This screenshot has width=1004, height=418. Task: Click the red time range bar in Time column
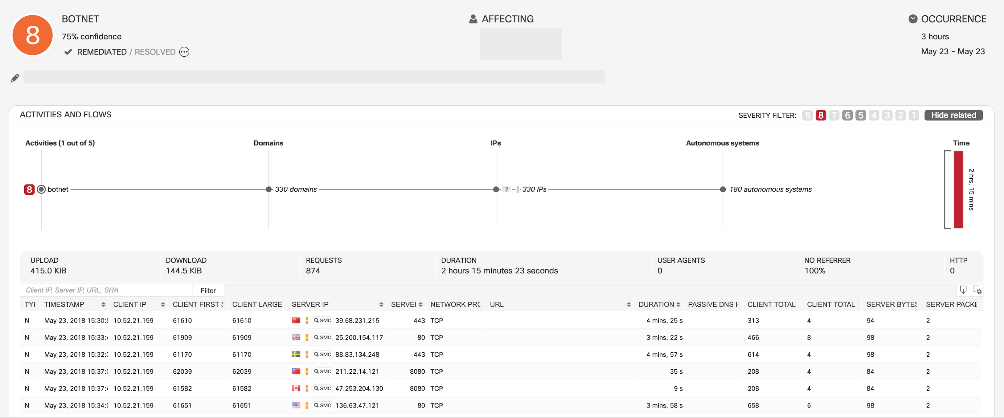(x=958, y=190)
